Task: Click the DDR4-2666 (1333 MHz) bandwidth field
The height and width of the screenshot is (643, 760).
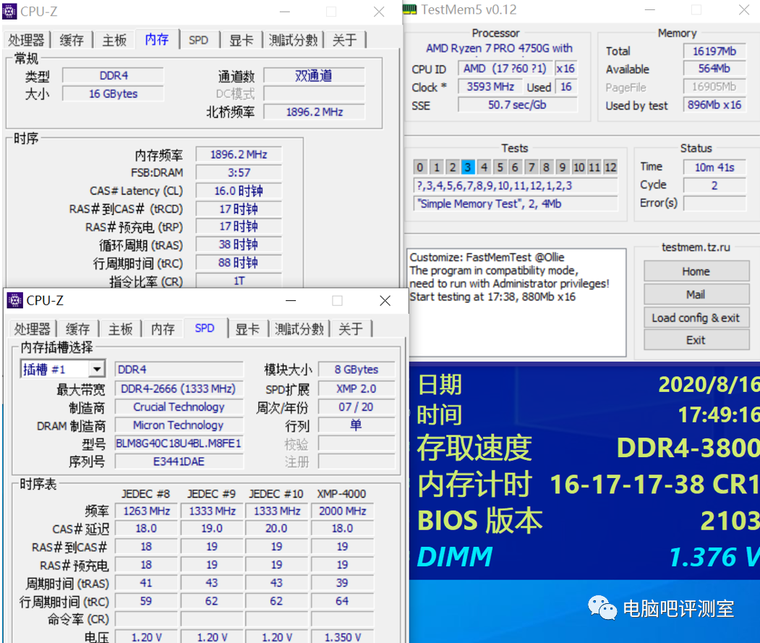Action: pyautogui.click(x=179, y=389)
